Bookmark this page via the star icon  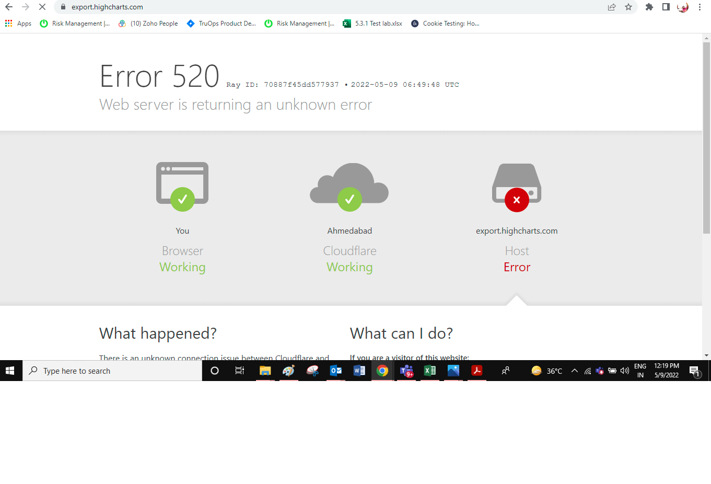(628, 7)
